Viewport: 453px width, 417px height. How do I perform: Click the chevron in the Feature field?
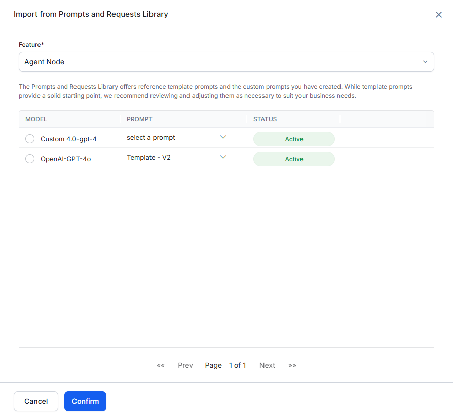(x=425, y=62)
